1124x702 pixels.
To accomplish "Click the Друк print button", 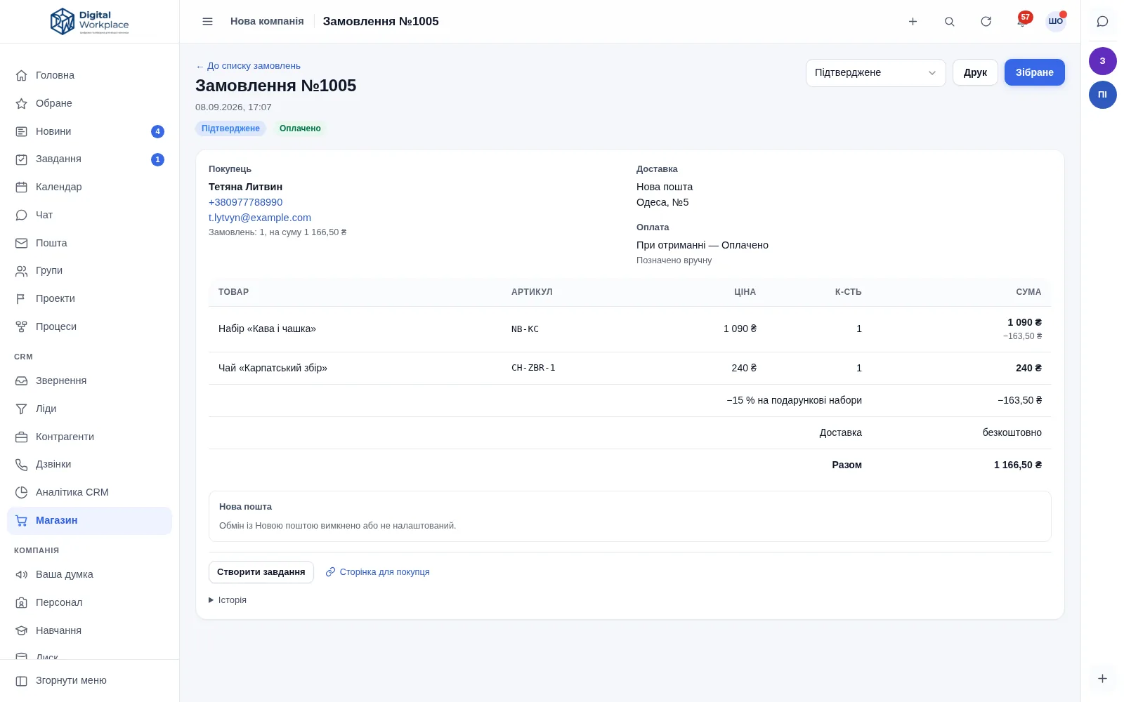I will tap(975, 72).
